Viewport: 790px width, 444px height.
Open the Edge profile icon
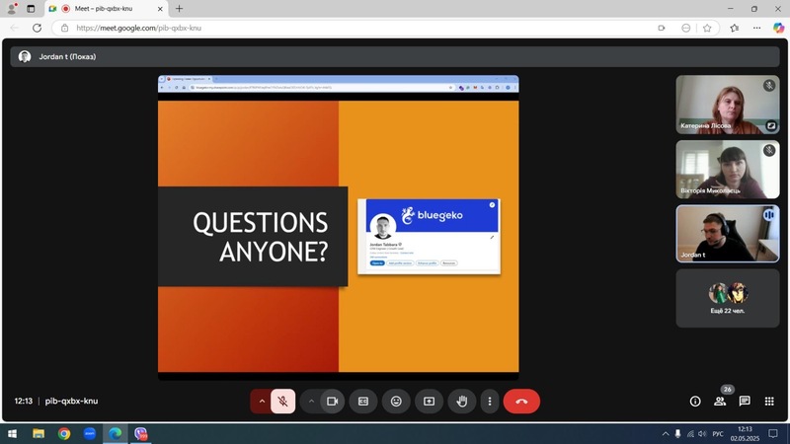tap(12, 9)
